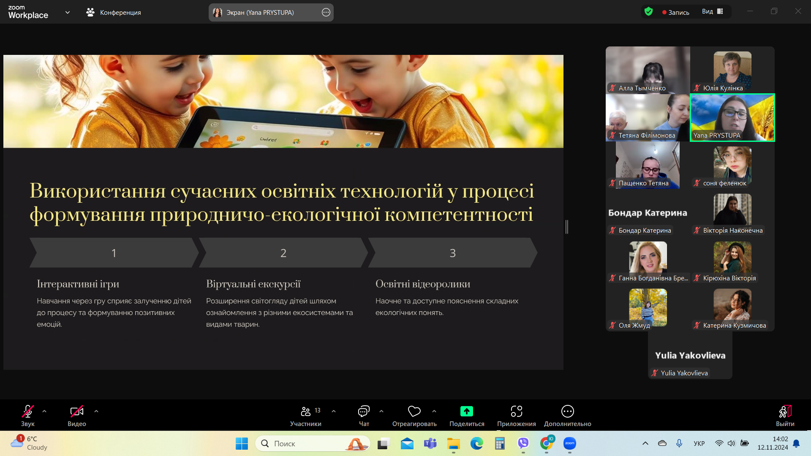This screenshot has width=811, height=456.
Task: Click the taskbar Поиск search box
Action: pos(313,443)
